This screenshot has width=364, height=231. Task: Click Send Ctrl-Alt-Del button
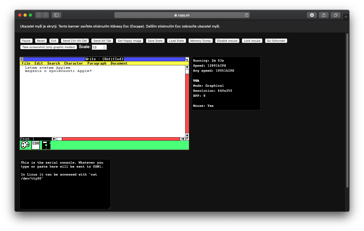[75, 41]
